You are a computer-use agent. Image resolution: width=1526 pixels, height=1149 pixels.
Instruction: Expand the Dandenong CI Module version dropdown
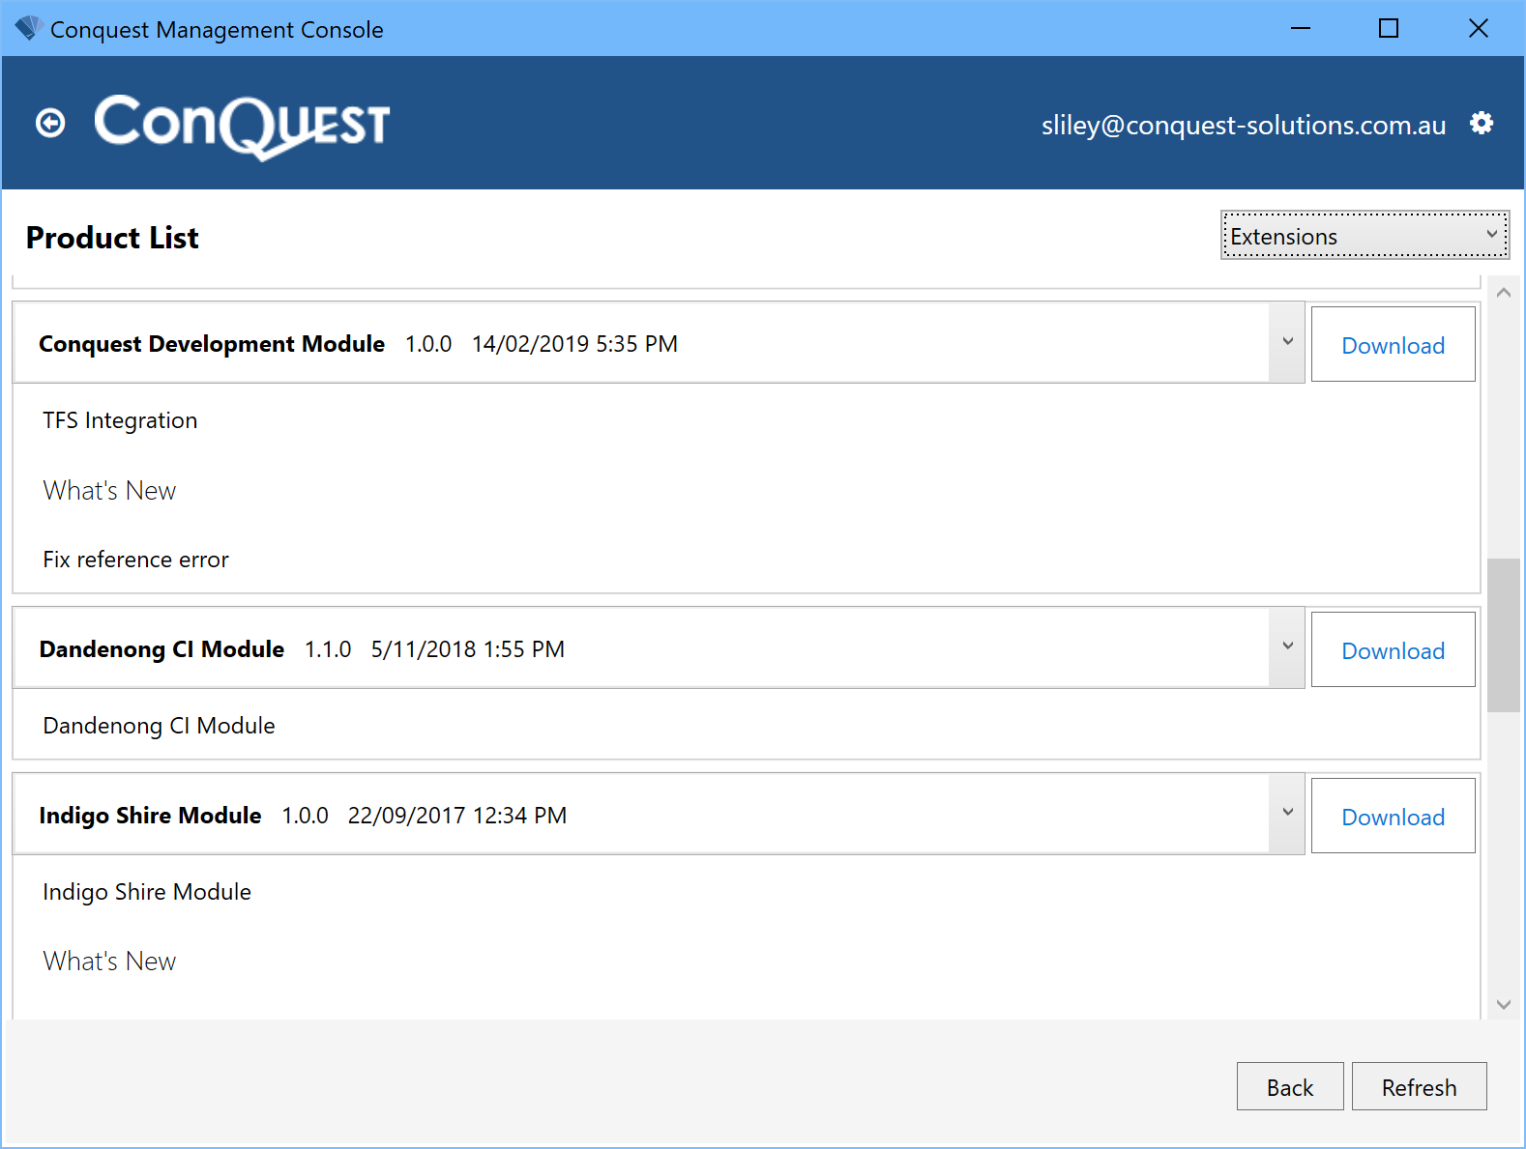click(x=1287, y=647)
